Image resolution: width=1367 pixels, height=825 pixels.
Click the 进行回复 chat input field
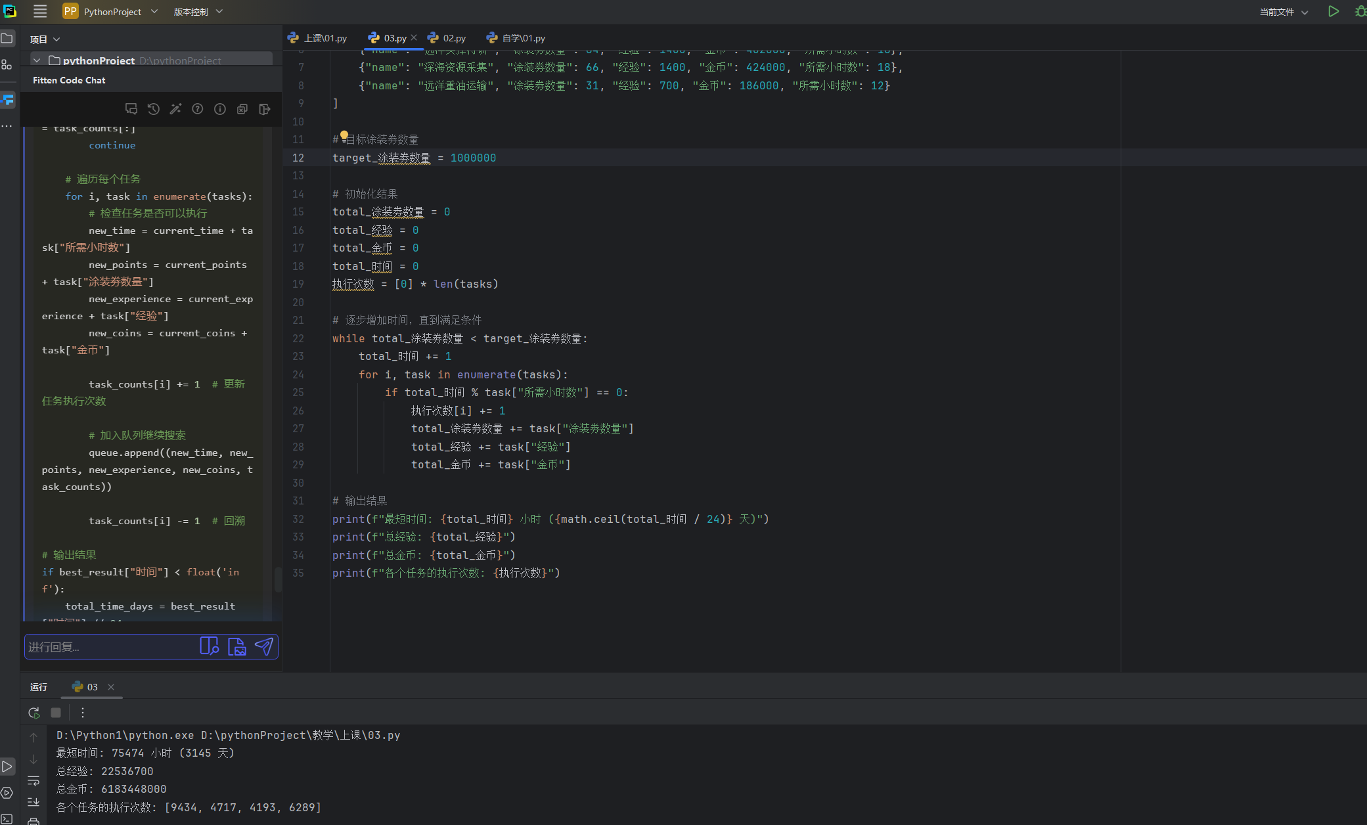(110, 647)
